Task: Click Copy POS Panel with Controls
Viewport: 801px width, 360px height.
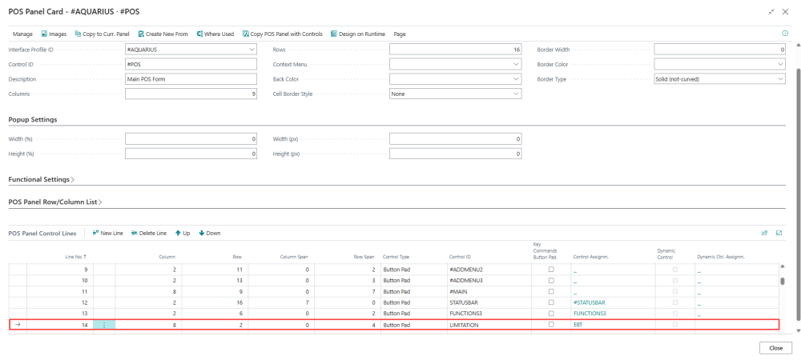Action: tap(283, 34)
